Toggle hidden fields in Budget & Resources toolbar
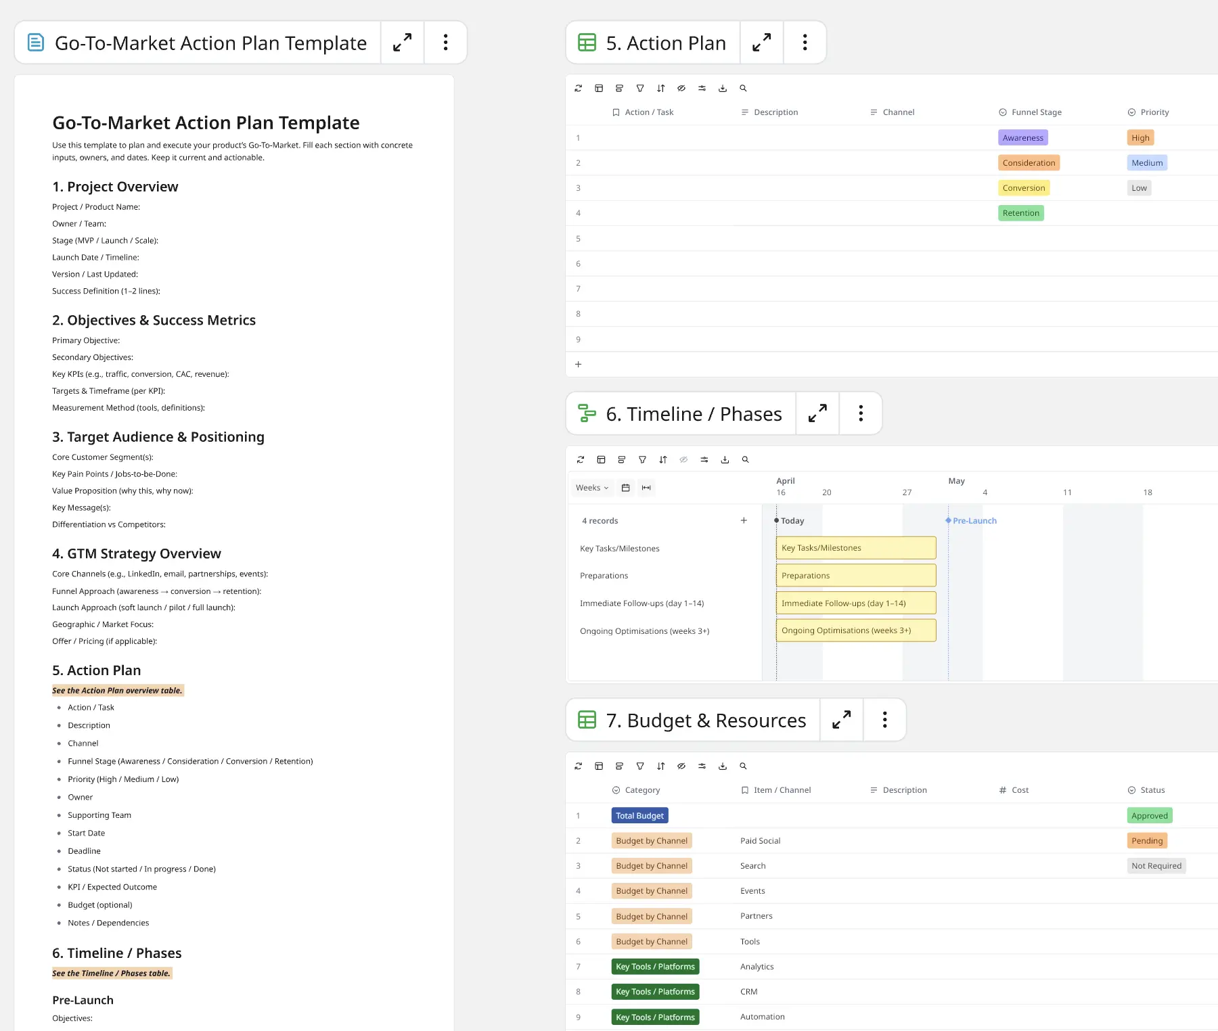This screenshot has width=1218, height=1031. click(681, 766)
